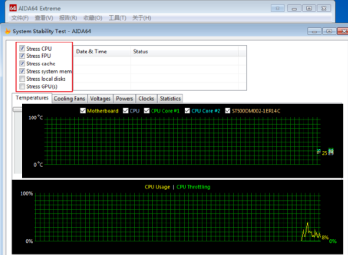Screen dimensions: 348x255
Task: Uncheck the Stress cache option
Action: coord(22,64)
